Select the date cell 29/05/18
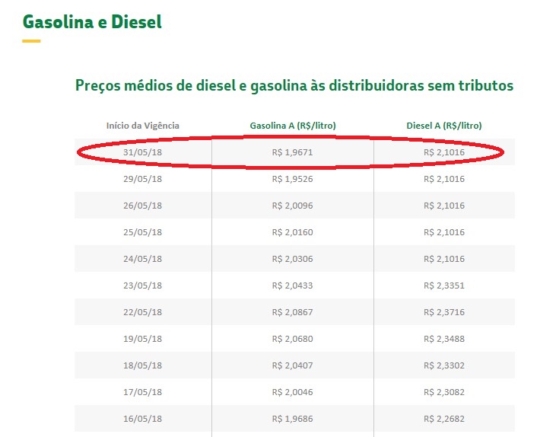 (x=142, y=179)
